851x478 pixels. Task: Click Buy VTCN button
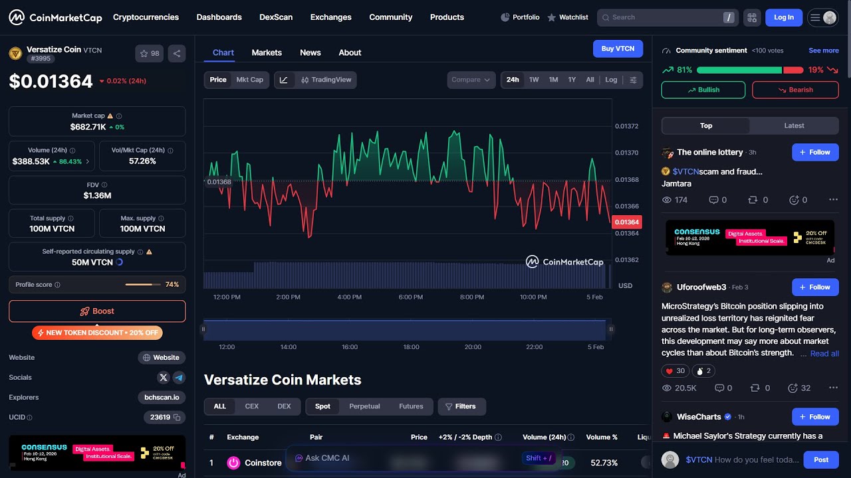[618, 48]
